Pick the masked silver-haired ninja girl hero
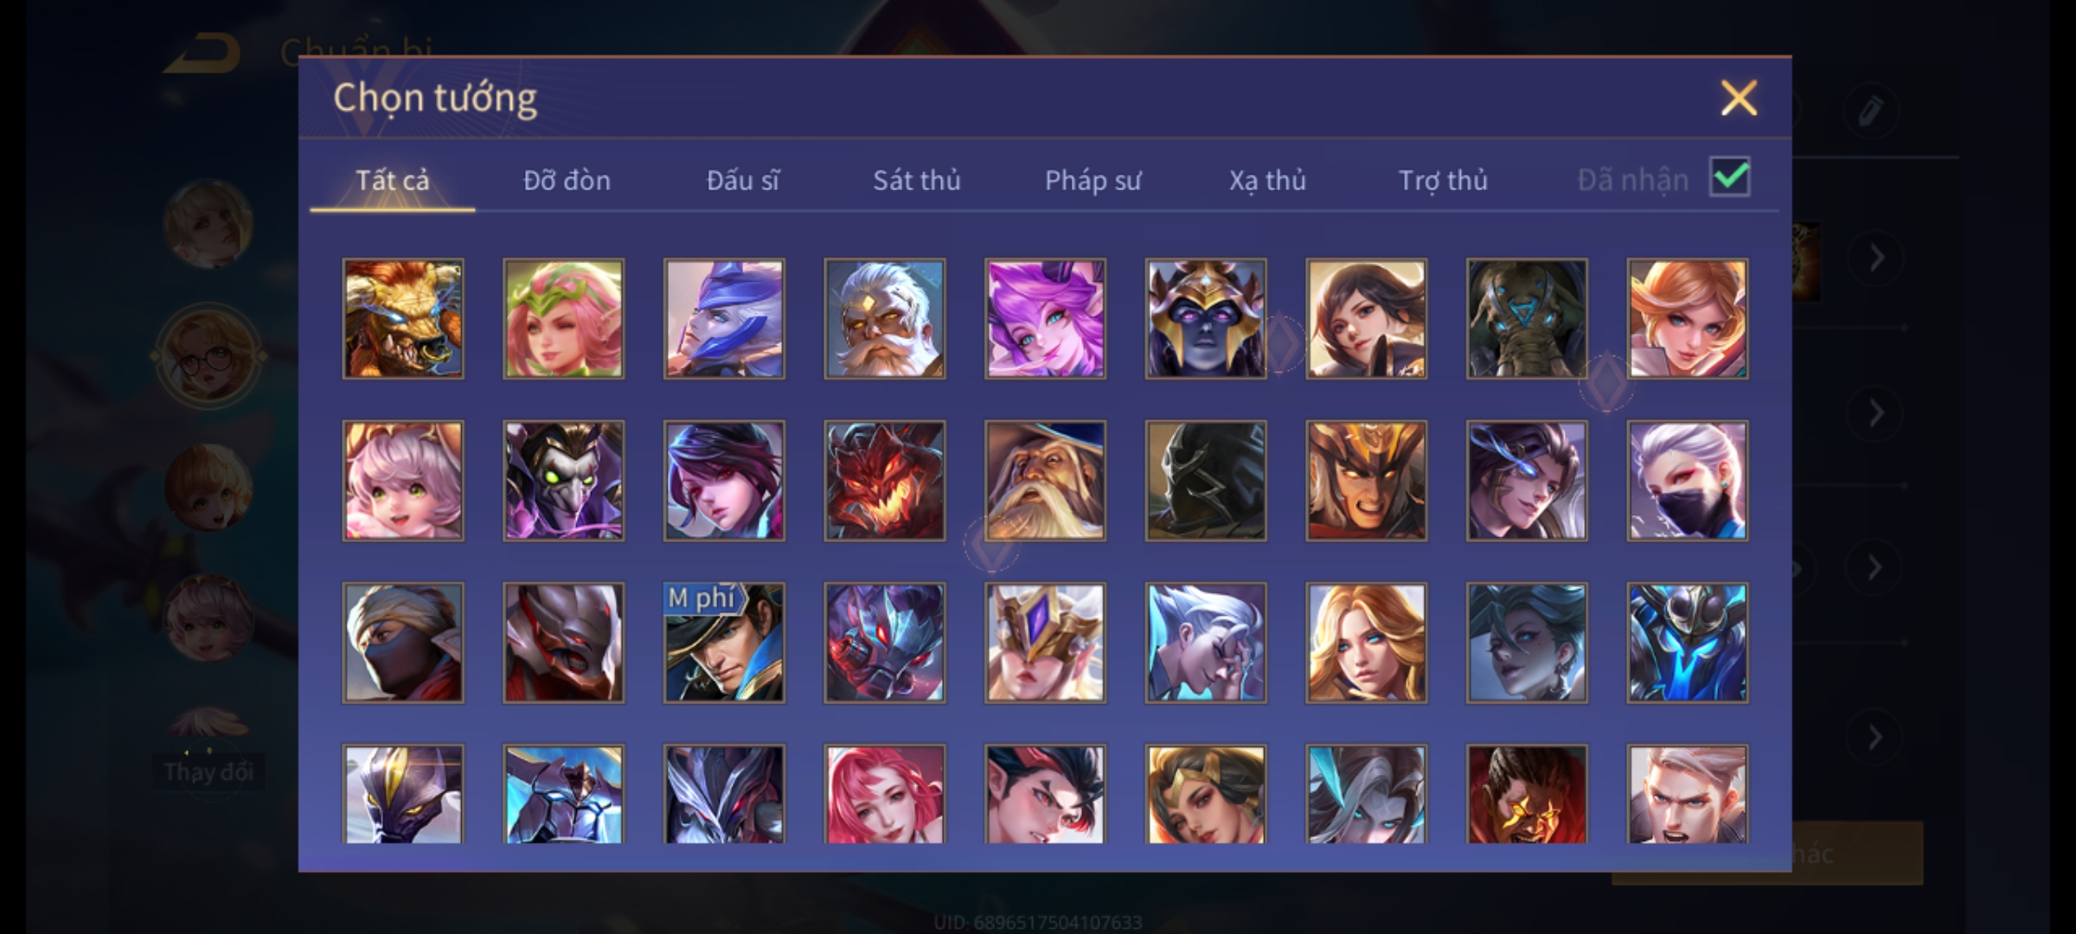This screenshot has width=2076, height=934. (1688, 481)
